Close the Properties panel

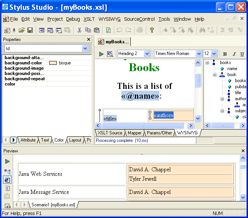(x=89, y=40)
